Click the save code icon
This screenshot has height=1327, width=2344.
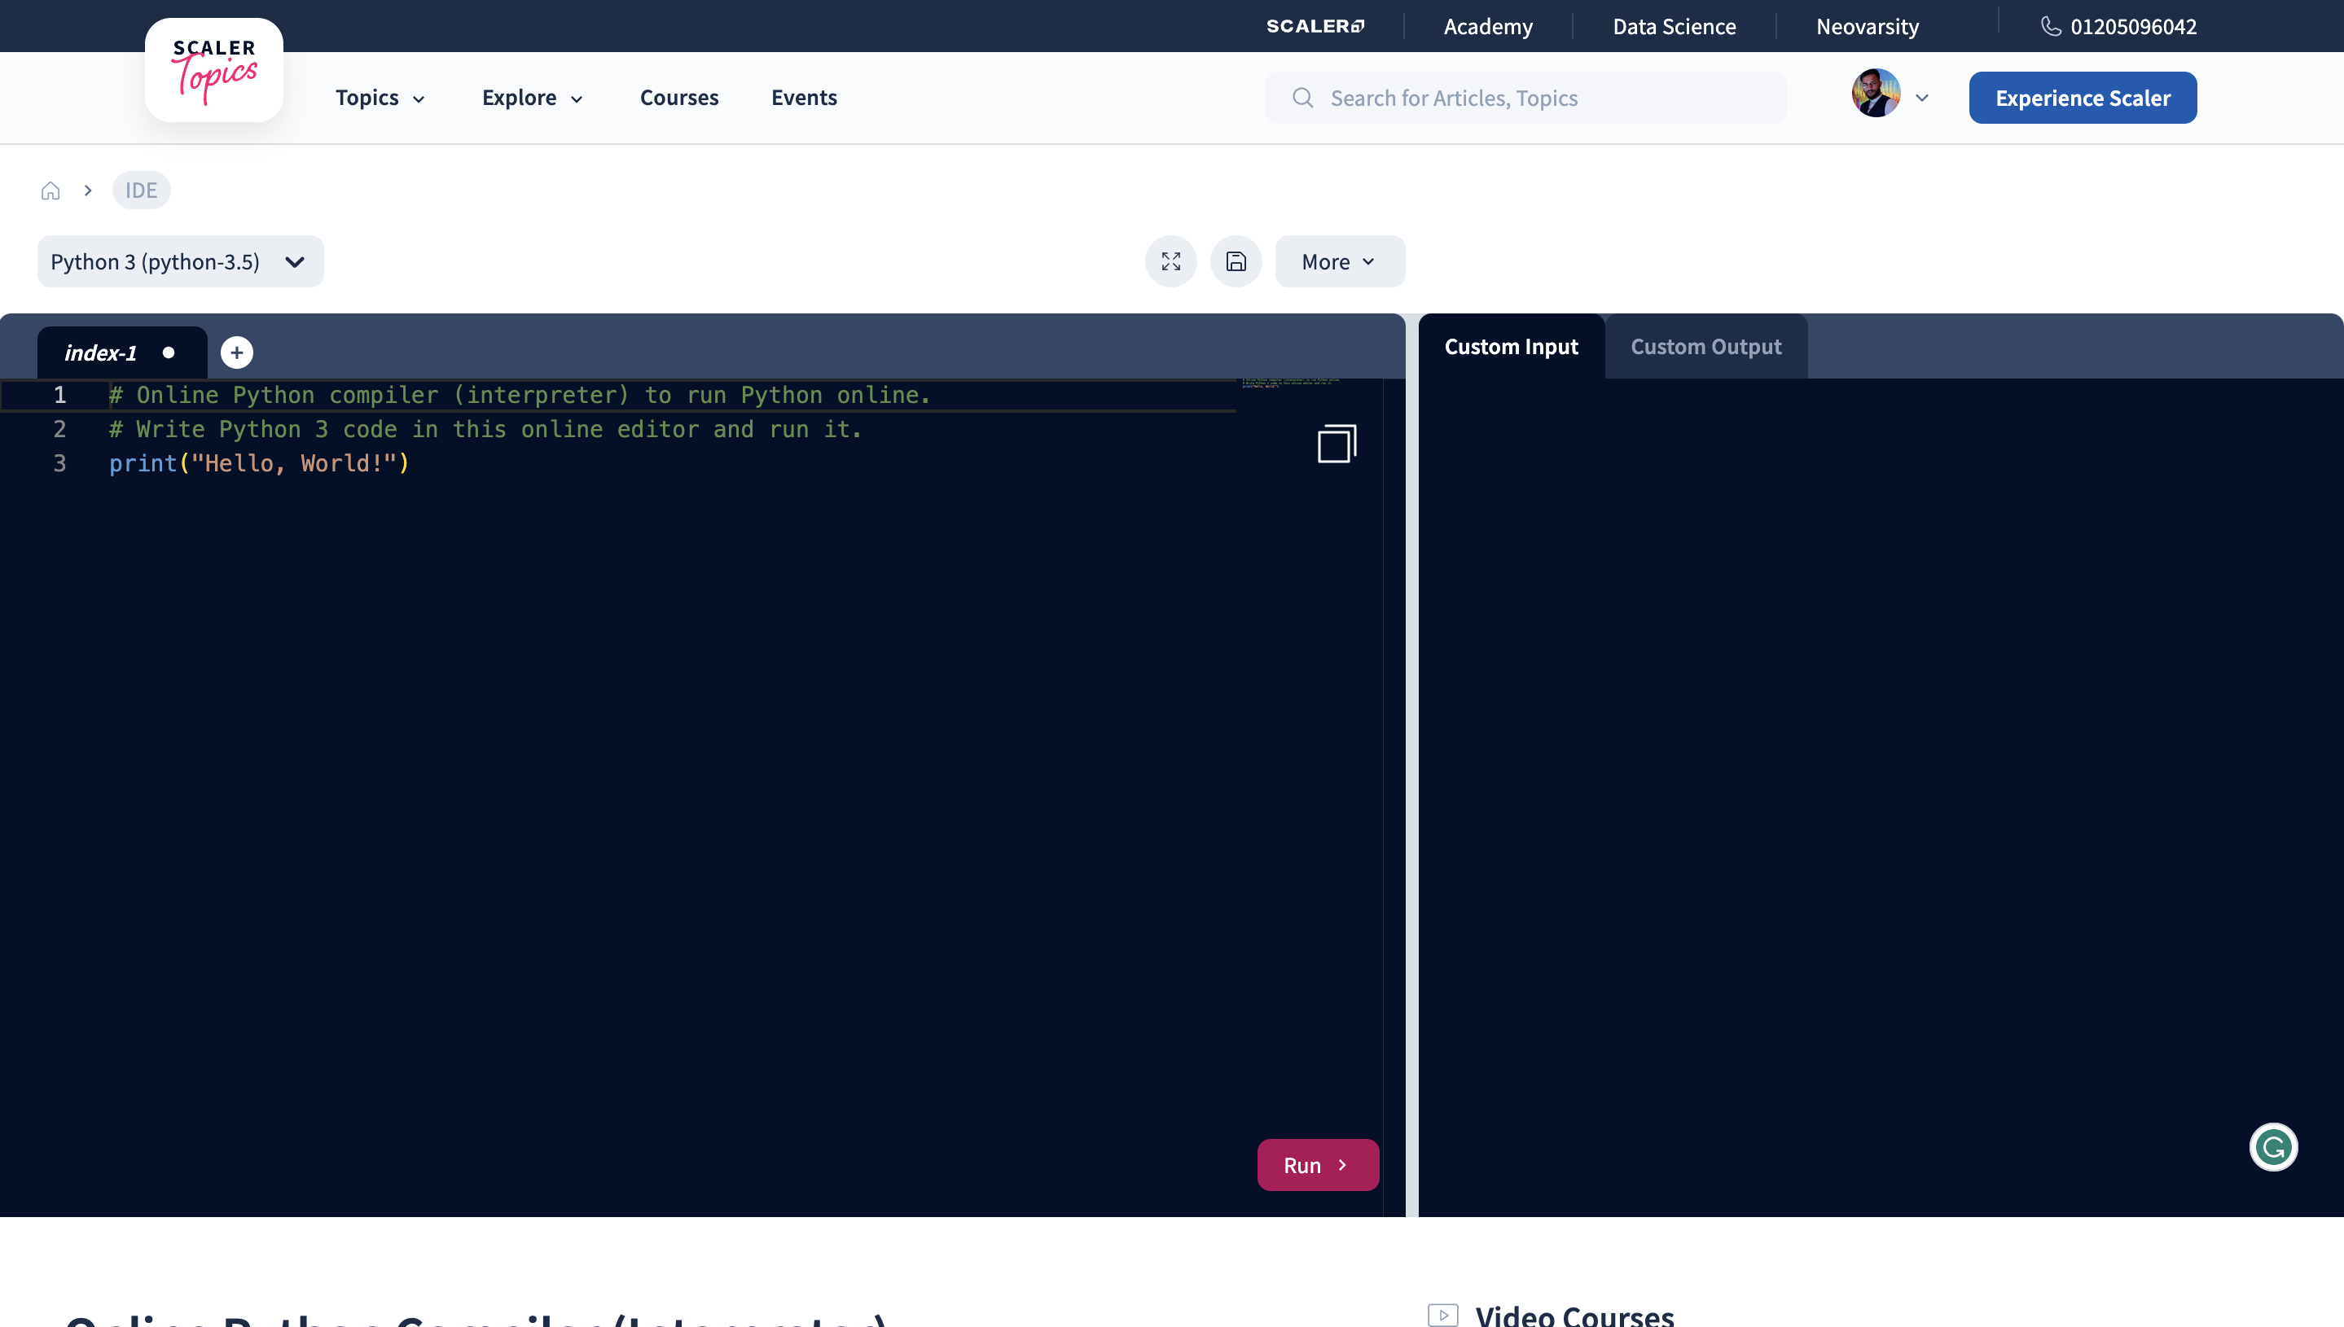[x=1236, y=261]
